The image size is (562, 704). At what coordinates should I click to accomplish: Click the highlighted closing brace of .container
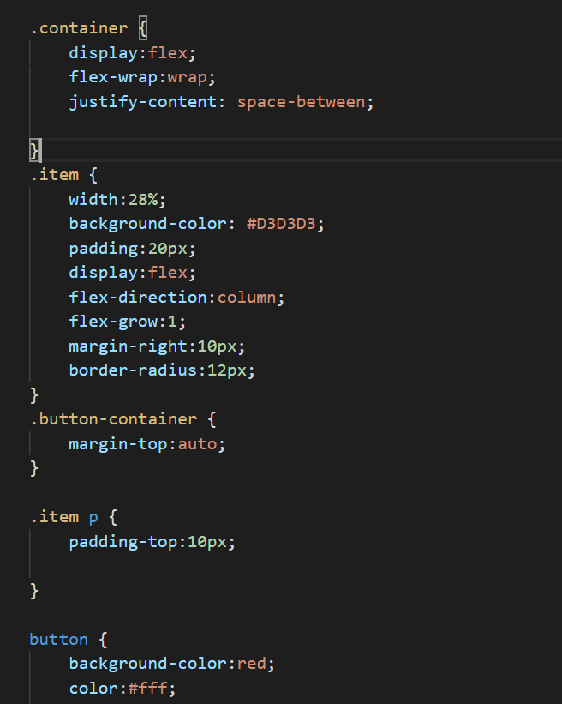34,151
